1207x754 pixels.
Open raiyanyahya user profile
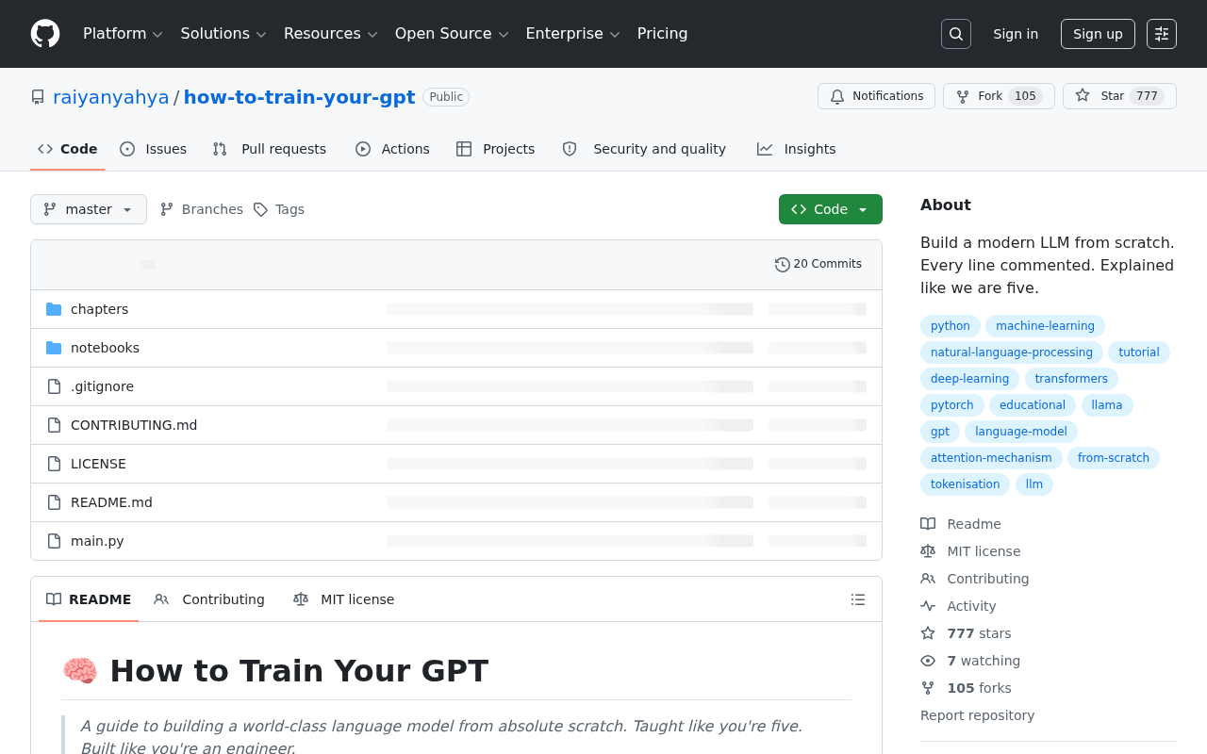111,97
